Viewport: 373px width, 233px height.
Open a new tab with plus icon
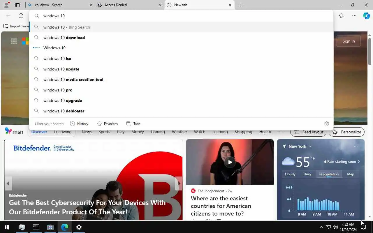point(241,5)
